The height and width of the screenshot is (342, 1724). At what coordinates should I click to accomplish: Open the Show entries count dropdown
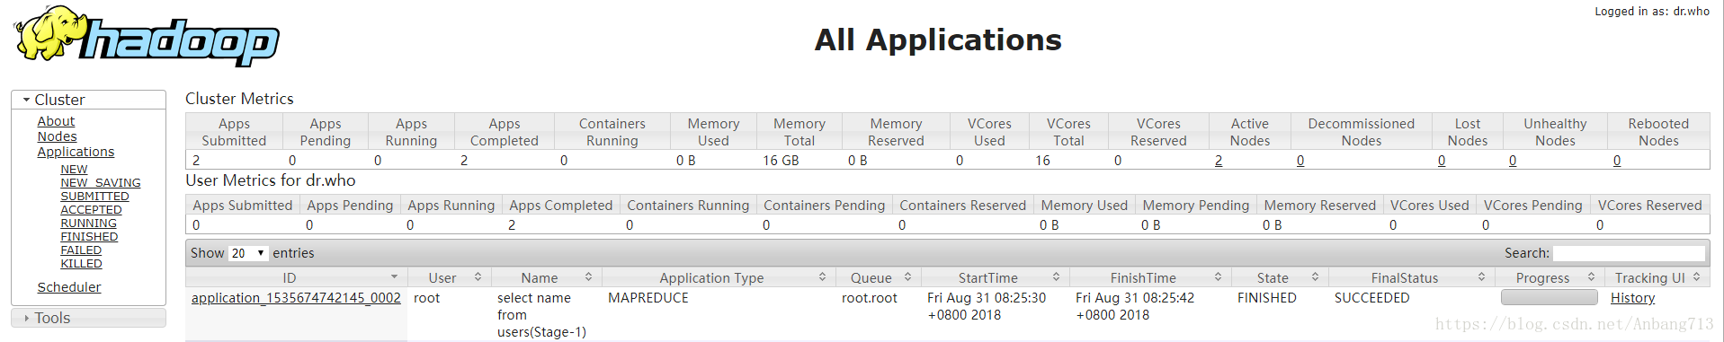(248, 253)
